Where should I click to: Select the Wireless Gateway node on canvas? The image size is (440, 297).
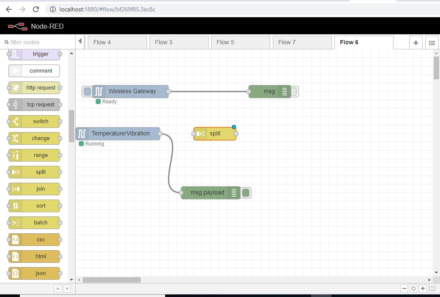point(130,92)
